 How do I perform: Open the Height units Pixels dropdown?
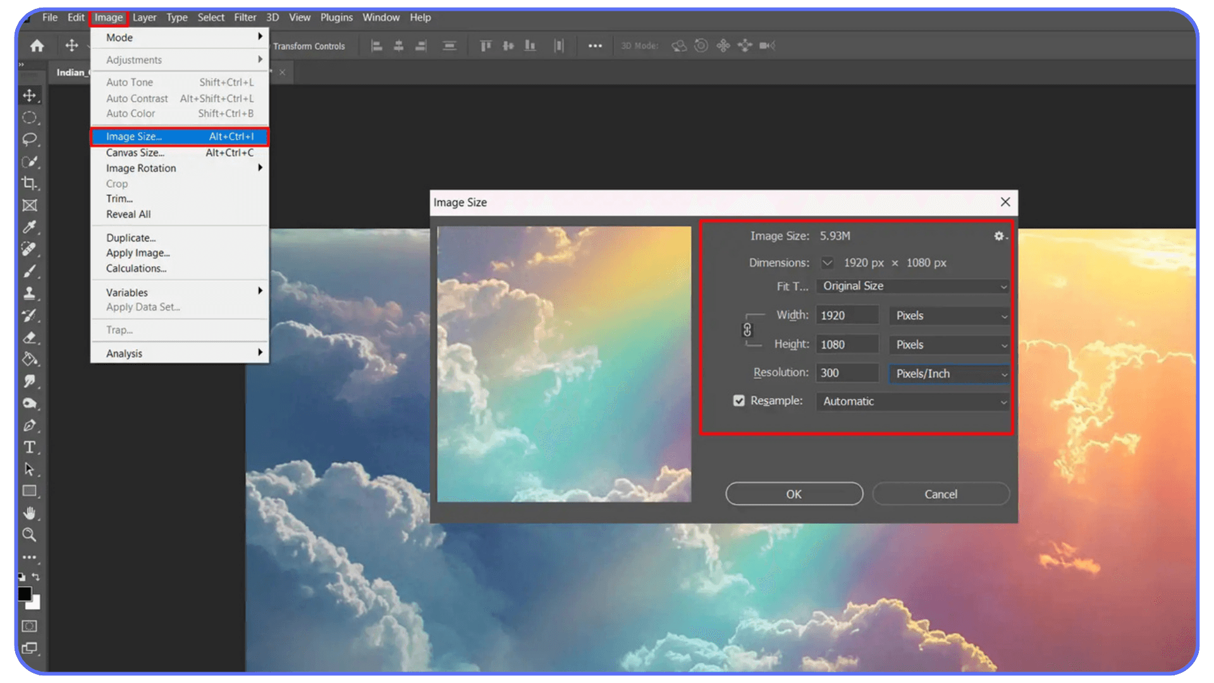[949, 345]
